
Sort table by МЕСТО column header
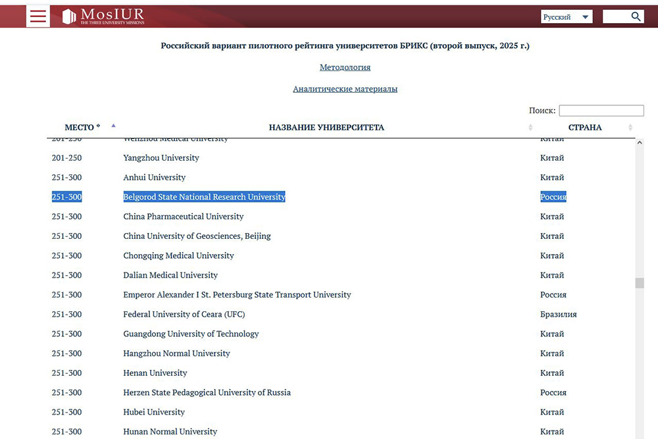coord(79,128)
